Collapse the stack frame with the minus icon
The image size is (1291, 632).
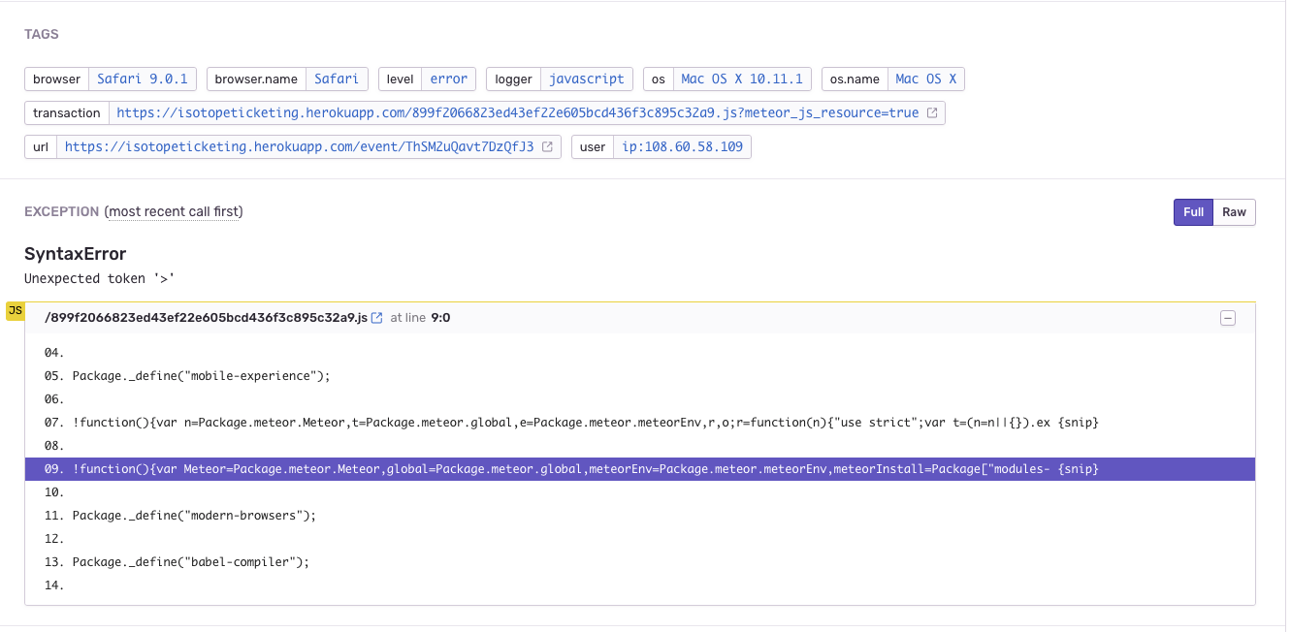(x=1228, y=317)
